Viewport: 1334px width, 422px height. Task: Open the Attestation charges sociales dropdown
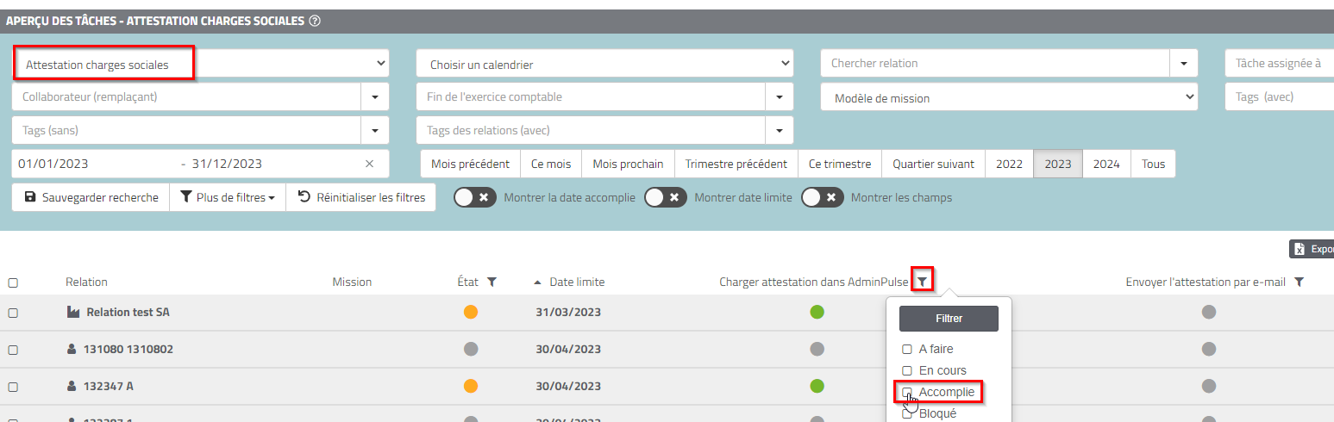pyautogui.click(x=200, y=64)
